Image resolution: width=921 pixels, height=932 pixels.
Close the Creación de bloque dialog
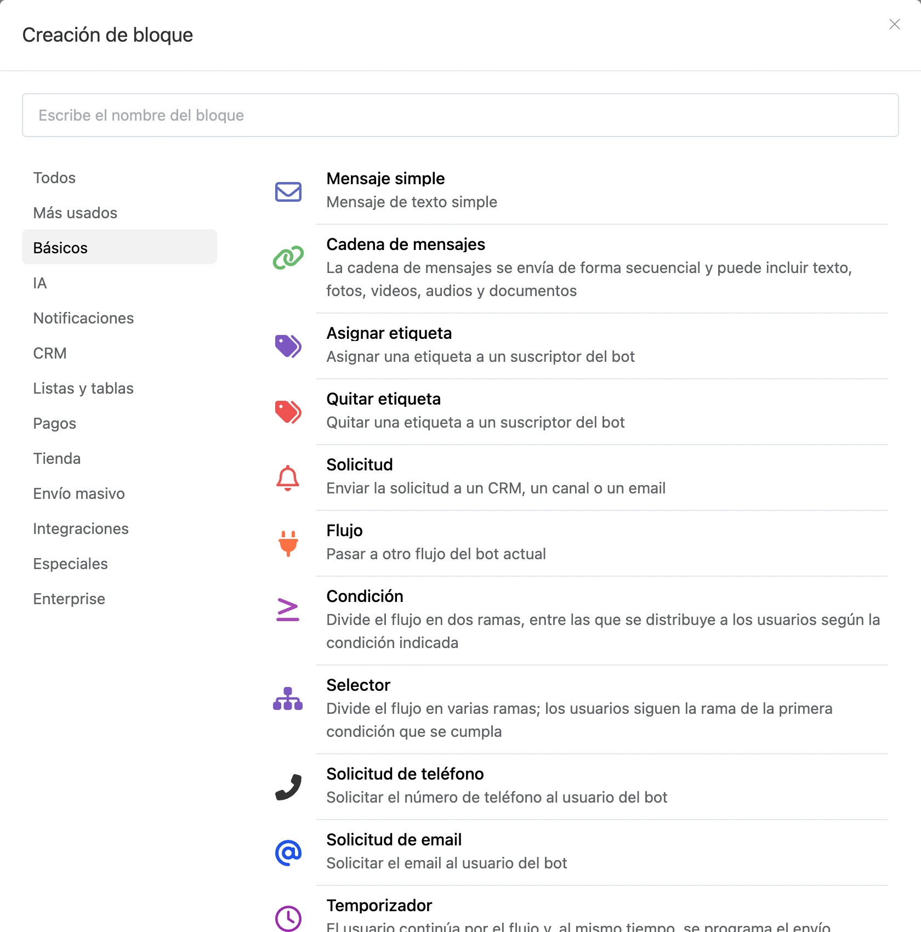point(895,24)
